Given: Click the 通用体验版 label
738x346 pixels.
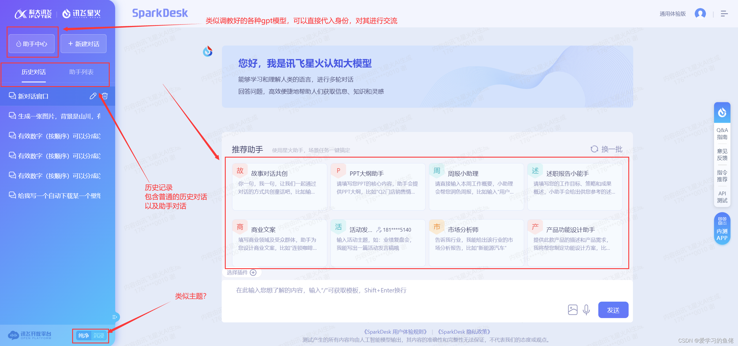Looking at the screenshot, I should click(x=672, y=14).
